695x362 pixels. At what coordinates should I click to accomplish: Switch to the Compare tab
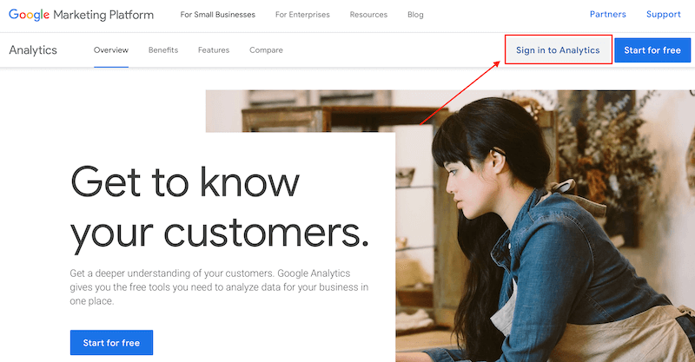point(266,50)
